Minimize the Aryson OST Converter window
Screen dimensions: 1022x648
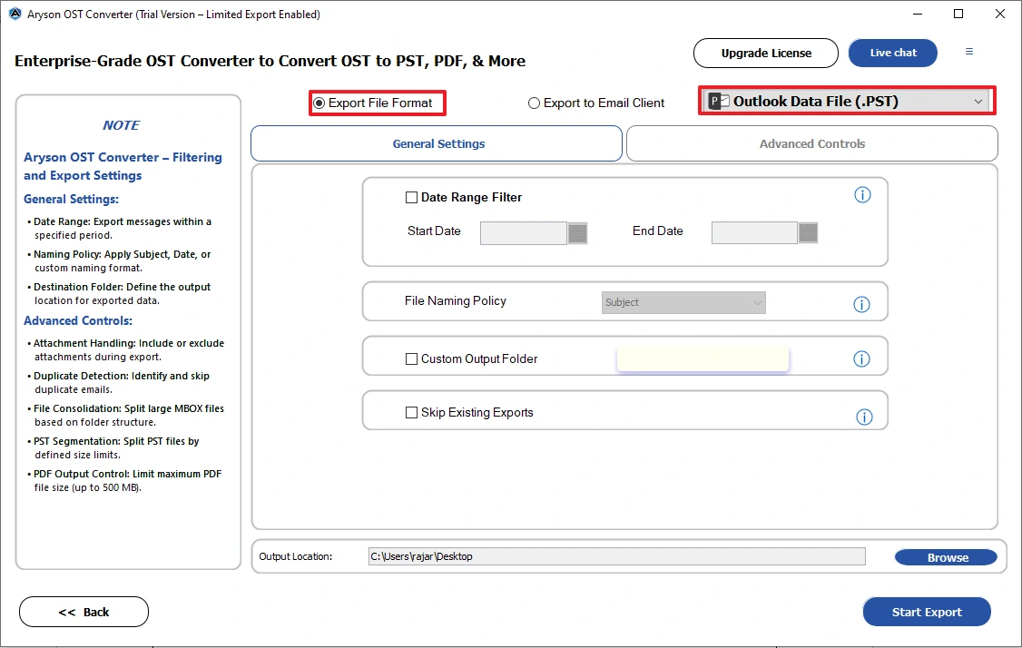click(917, 14)
